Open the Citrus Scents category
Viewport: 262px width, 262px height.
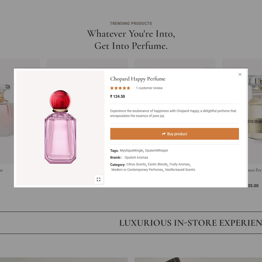136,165
